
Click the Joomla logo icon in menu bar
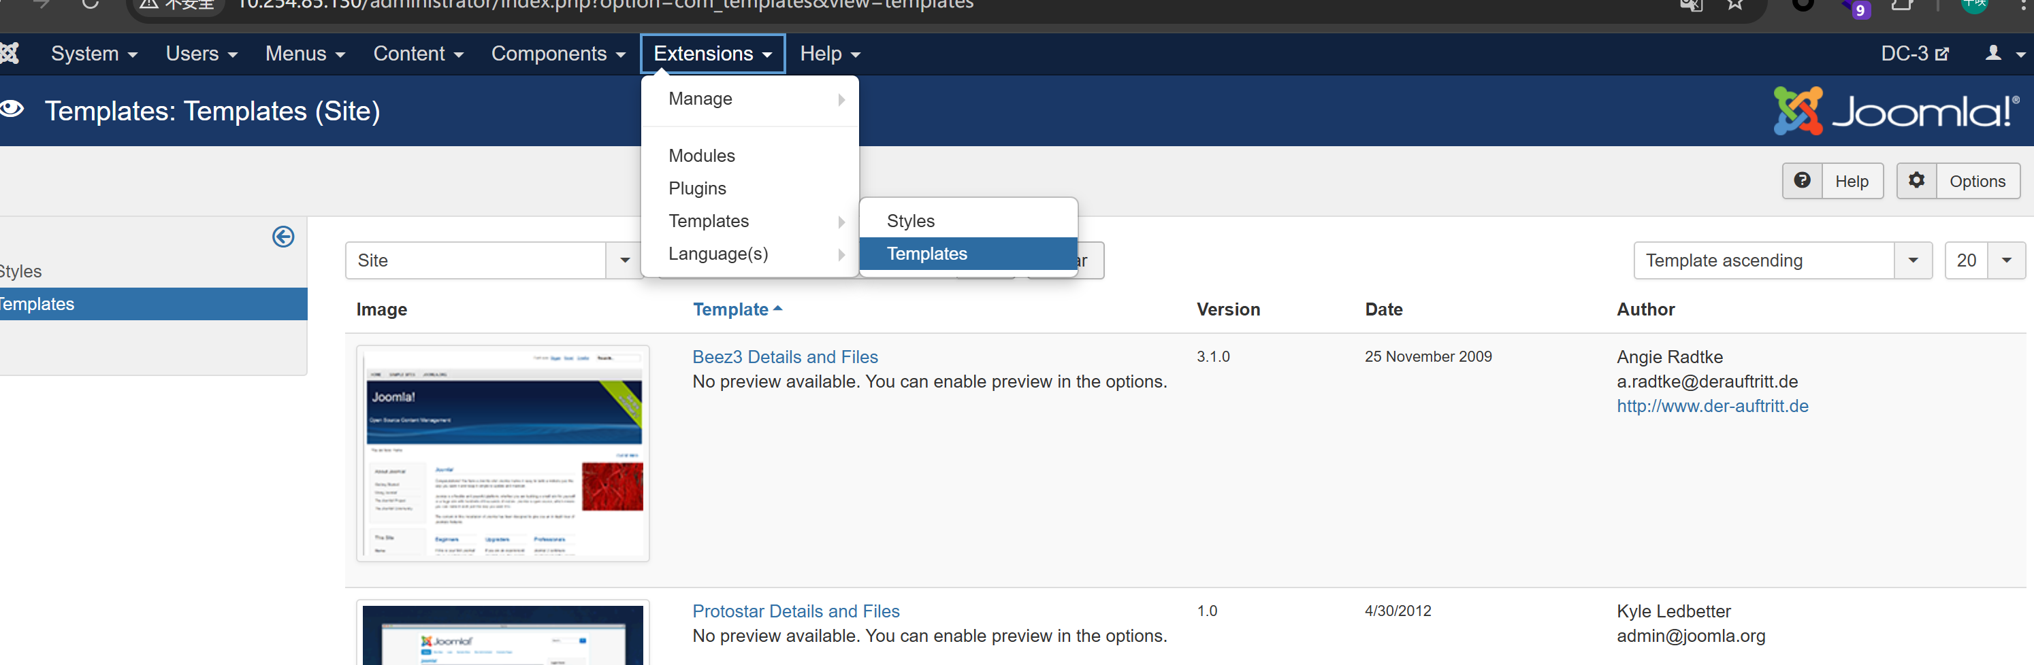9,54
